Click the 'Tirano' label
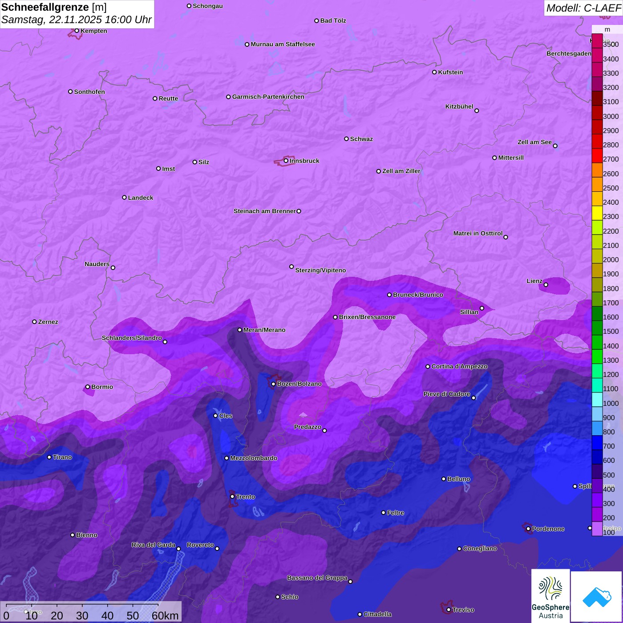Screen dimensions: 623x623 [63, 457]
